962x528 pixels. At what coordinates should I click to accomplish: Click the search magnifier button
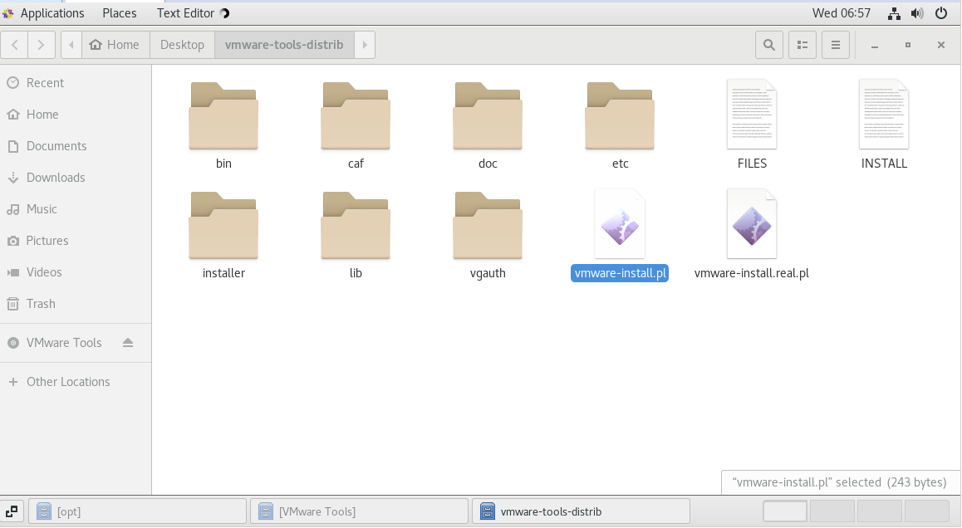coord(768,45)
